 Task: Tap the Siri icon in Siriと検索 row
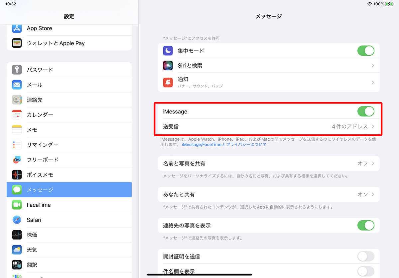tap(168, 65)
